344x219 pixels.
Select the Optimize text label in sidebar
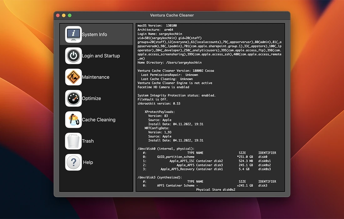[x=91, y=98]
